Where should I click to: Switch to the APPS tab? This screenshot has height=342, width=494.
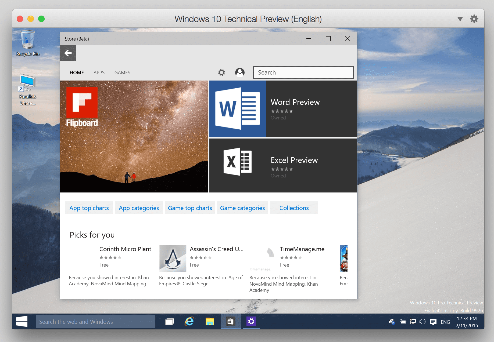click(x=99, y=73)
